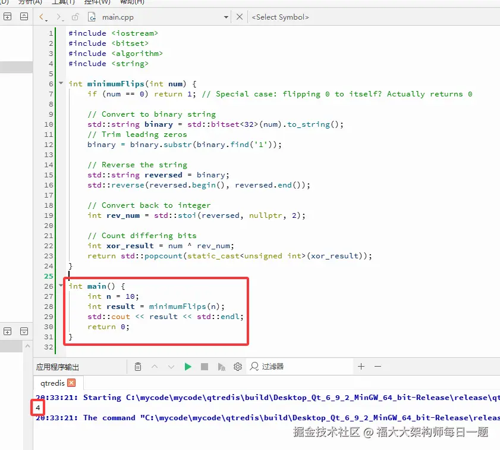This screenshot has width=500, height=450.
Task: Collapse the main function fold arrow
Action: tap(61, 286)
